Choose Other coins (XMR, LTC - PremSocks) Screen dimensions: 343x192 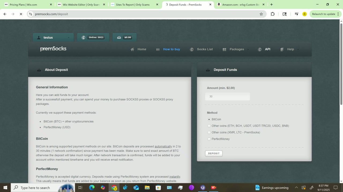(x=209, y=133)
